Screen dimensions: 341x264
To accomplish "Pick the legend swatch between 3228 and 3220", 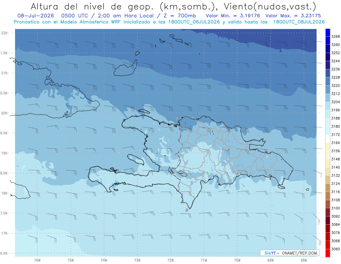I will point(328,81).
